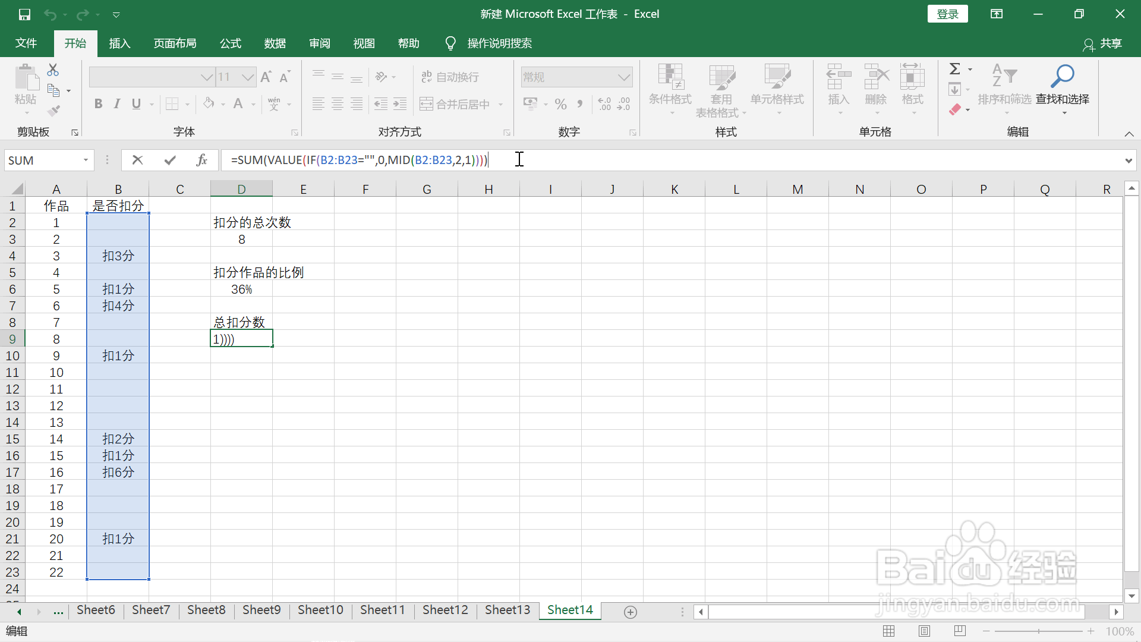This screenshot has width=1141, height=642.
Task: Click the AutoSum icon
Action: point(956,68)
